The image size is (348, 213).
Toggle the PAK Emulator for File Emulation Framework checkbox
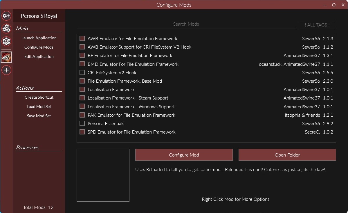pyautogui.click(x=82, y=115)
